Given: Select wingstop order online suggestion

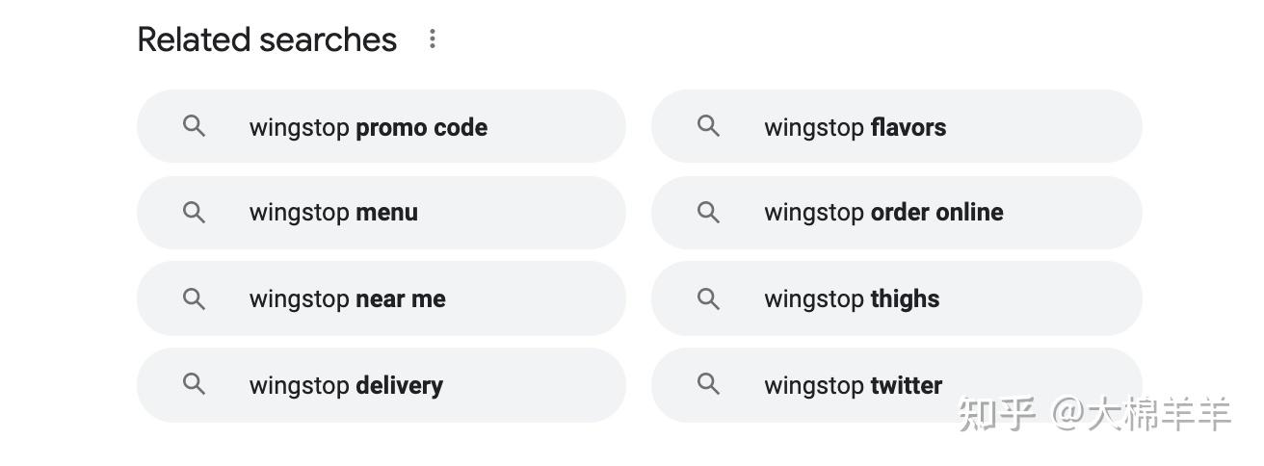Looking at the screenshot, I should 897,212.
